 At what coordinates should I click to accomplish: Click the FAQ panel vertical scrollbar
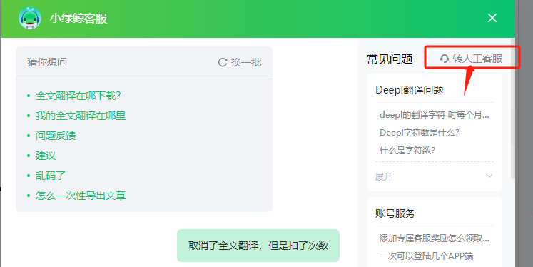(x=512, y=109)
